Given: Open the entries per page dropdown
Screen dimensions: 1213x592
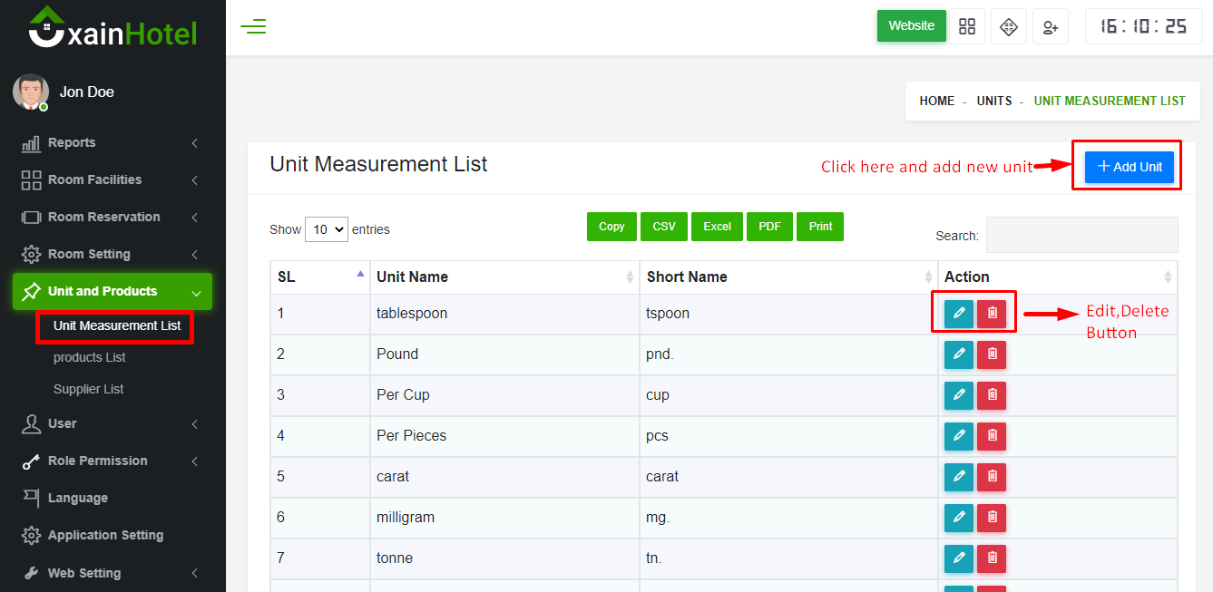Looking at the screenshot, I should pyautogui.click(x=326, y=229).
